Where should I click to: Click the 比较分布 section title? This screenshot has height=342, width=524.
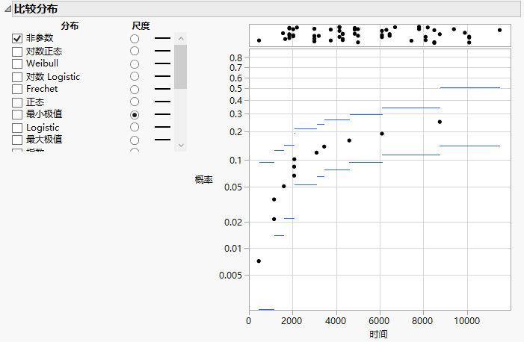(x=36, y=9)
